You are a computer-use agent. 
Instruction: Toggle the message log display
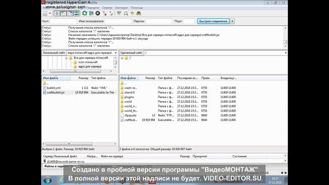57,13
